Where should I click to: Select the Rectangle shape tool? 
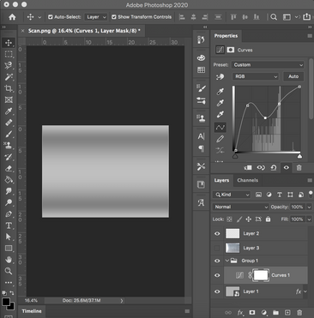pos(9,249)
